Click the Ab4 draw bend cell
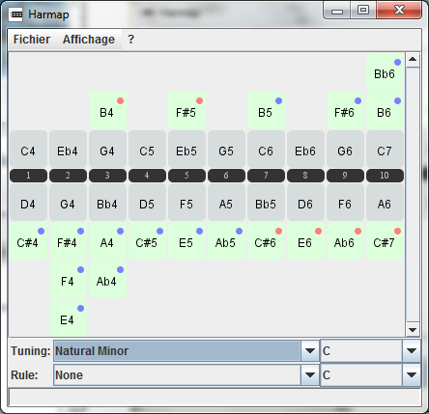This screenshot has height=414, width=429. click(107, 280)
